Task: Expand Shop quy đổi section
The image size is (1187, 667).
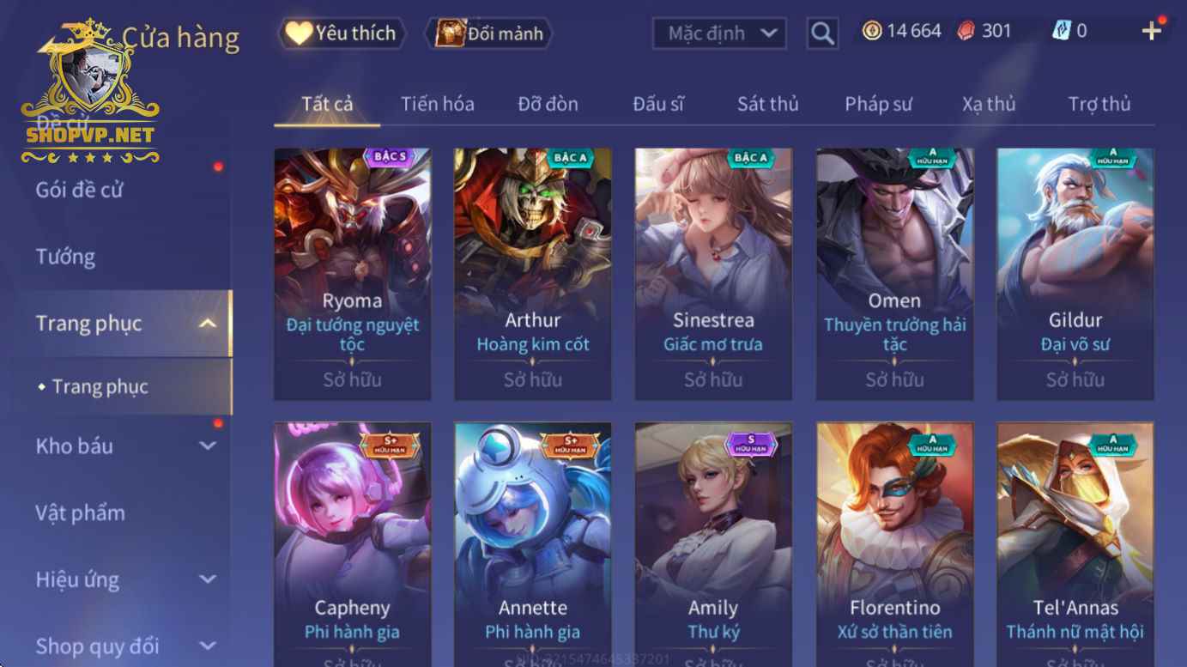Action: click(x=208, y=646)
